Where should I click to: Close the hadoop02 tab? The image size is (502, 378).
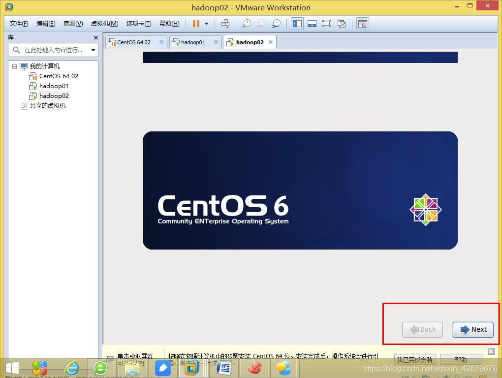coord(271,42)
